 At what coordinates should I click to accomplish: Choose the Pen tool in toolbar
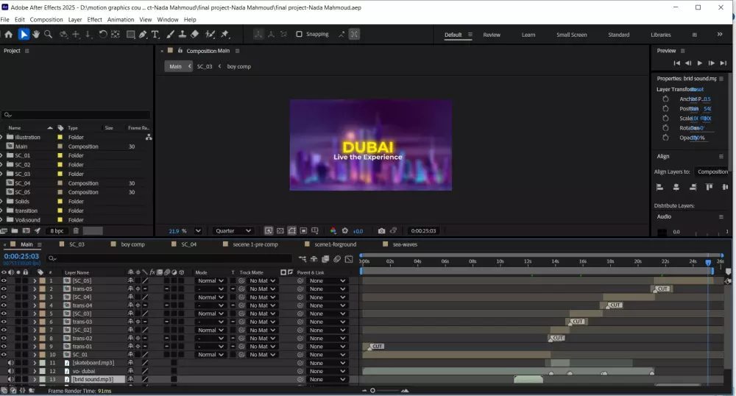[x=143, y=35]
